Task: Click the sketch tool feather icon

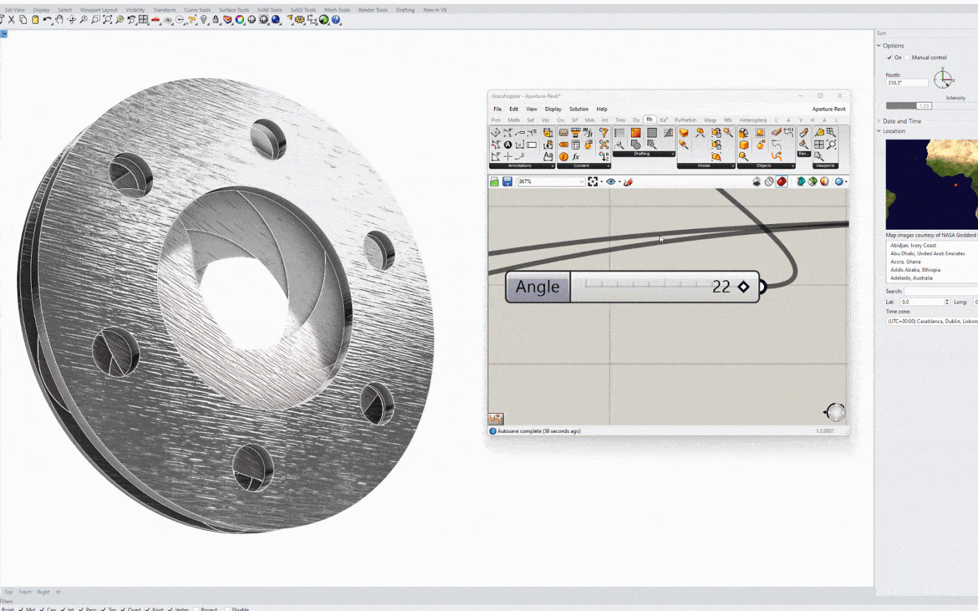Action: coord(628,182)
